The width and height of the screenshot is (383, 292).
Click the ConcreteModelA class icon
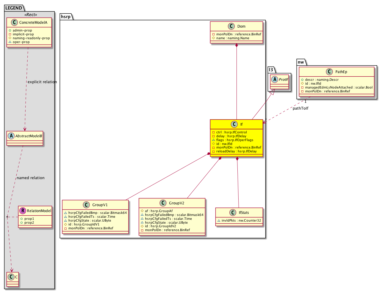coord(14,22)
